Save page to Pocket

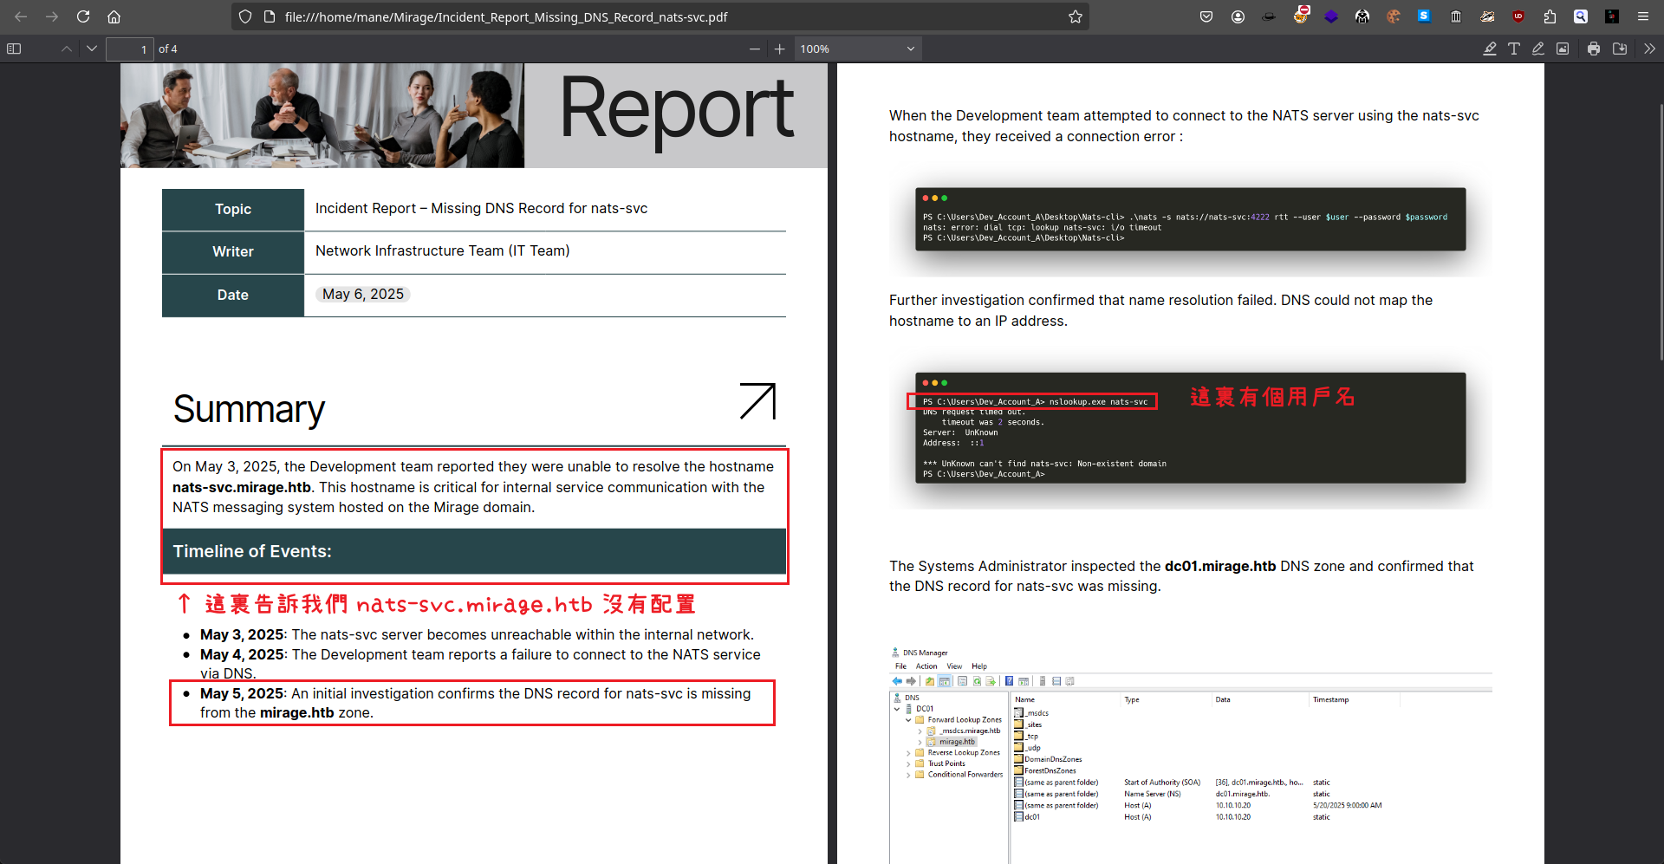coord(1206,16)
